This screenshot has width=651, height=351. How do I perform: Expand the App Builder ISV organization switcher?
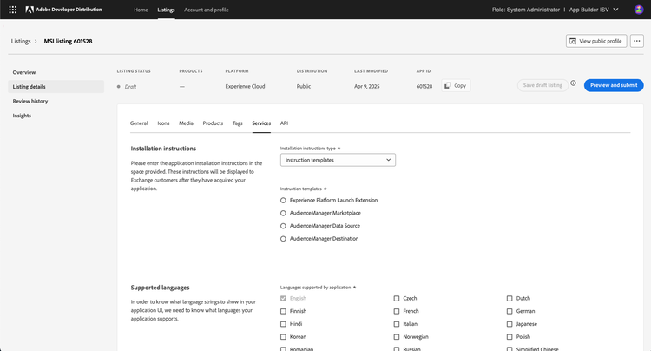594,10
